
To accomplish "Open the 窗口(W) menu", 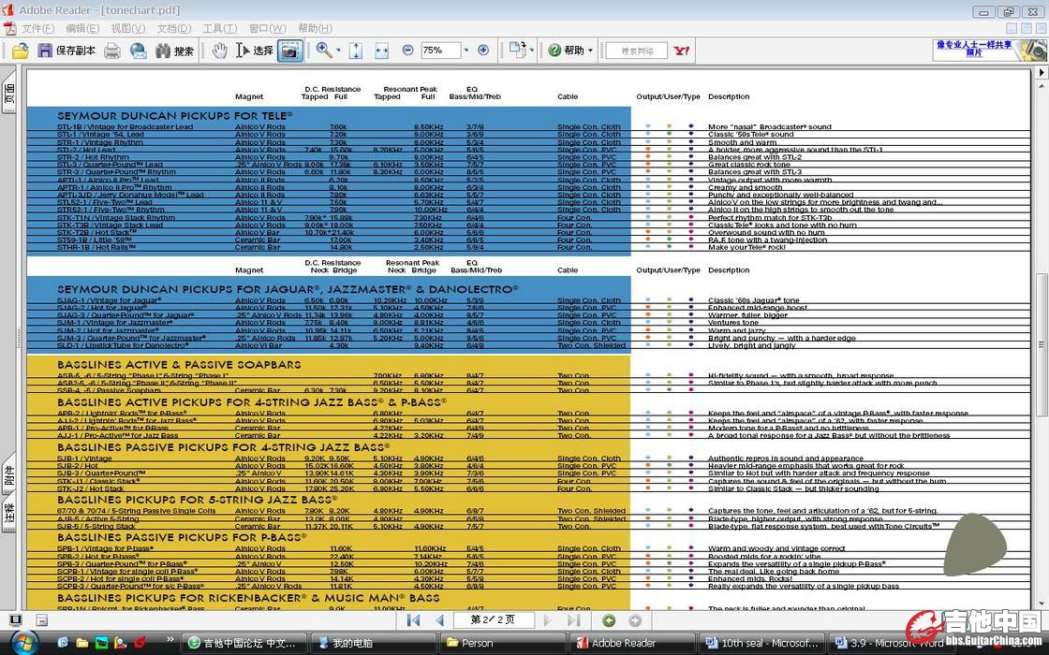I will 268,29.
